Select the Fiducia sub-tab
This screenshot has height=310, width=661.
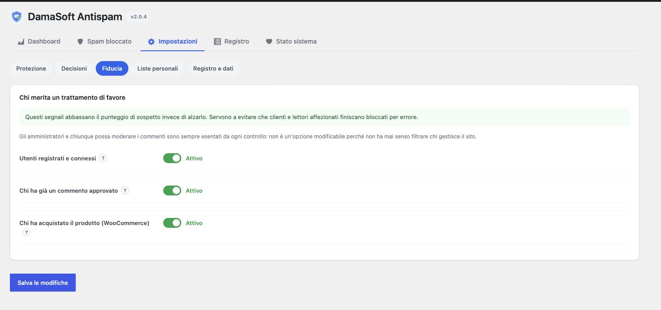click(112, 68)
